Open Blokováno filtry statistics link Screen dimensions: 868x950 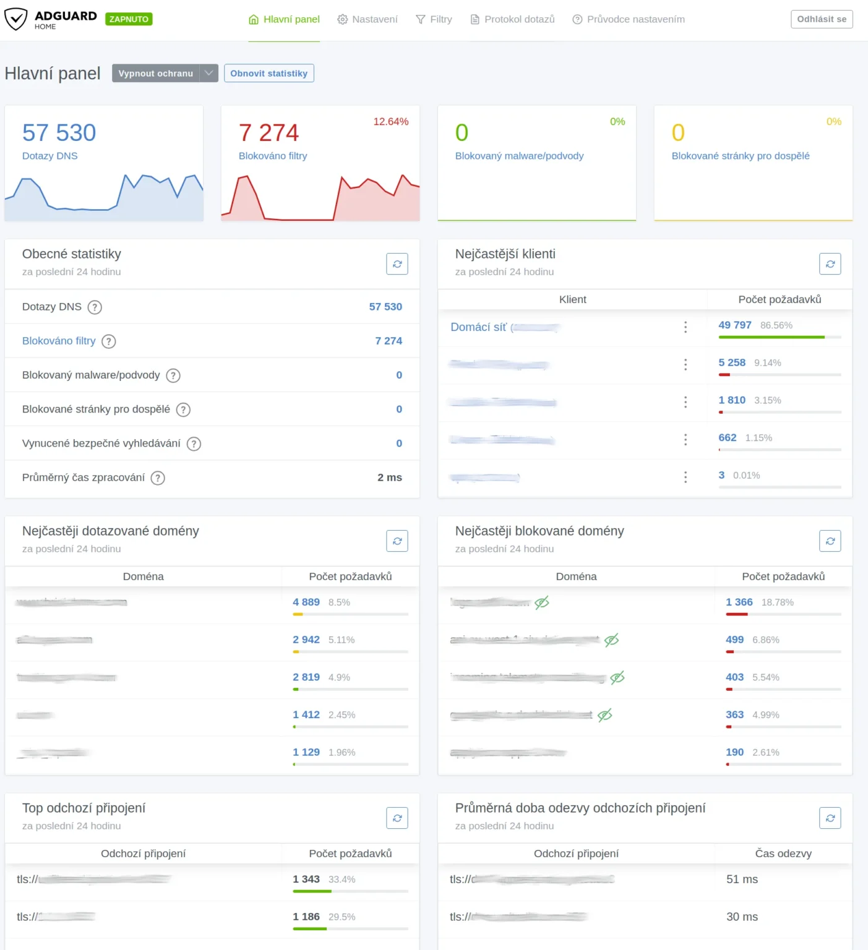[x=59, y=341]
